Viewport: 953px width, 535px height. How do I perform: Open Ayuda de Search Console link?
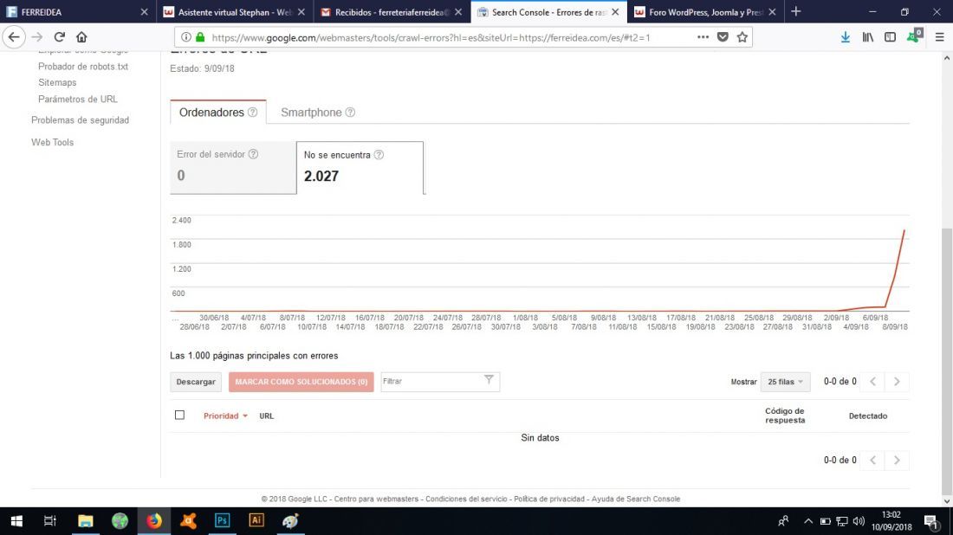[x=636, y=499]
